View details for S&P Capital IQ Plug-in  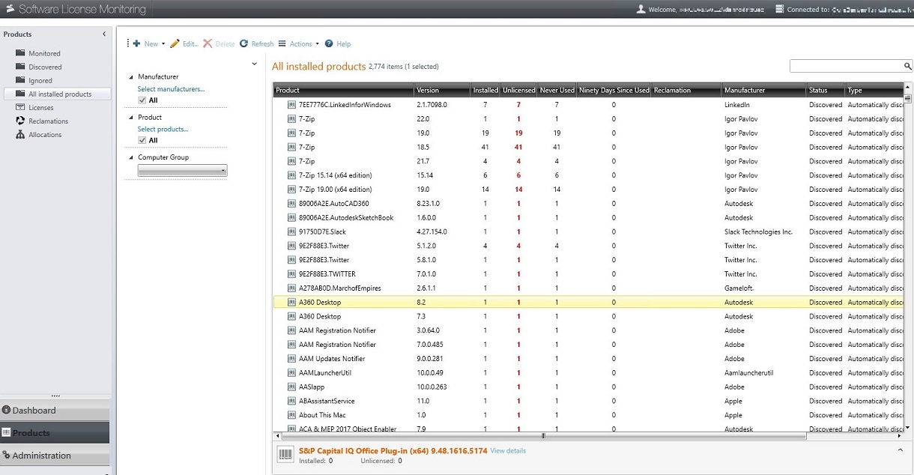508,450
